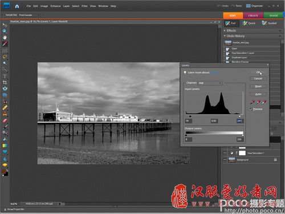Open the File menu
Image resolution: width=285 pixels, height=214 pixels.
(x=28, y=6)
